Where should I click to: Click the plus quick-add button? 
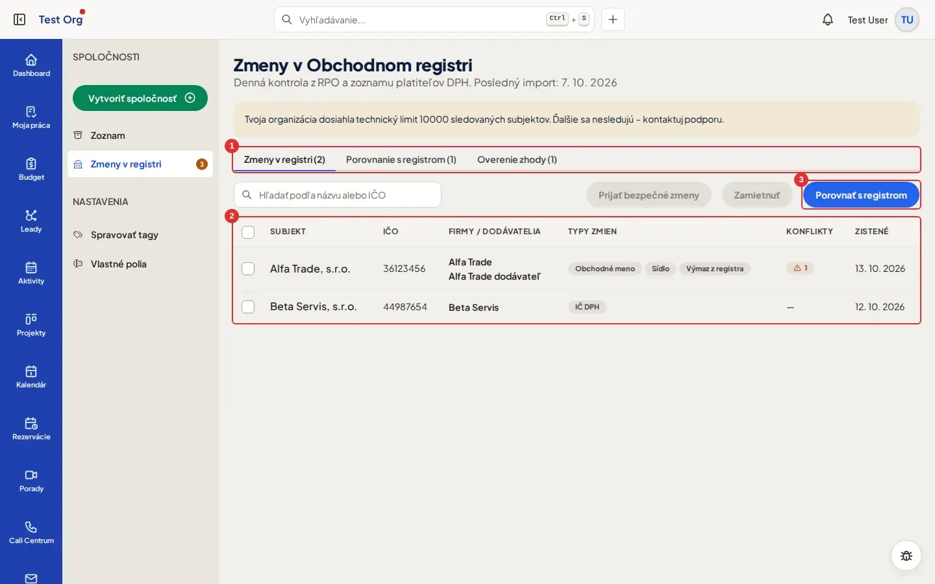[612, 19]
